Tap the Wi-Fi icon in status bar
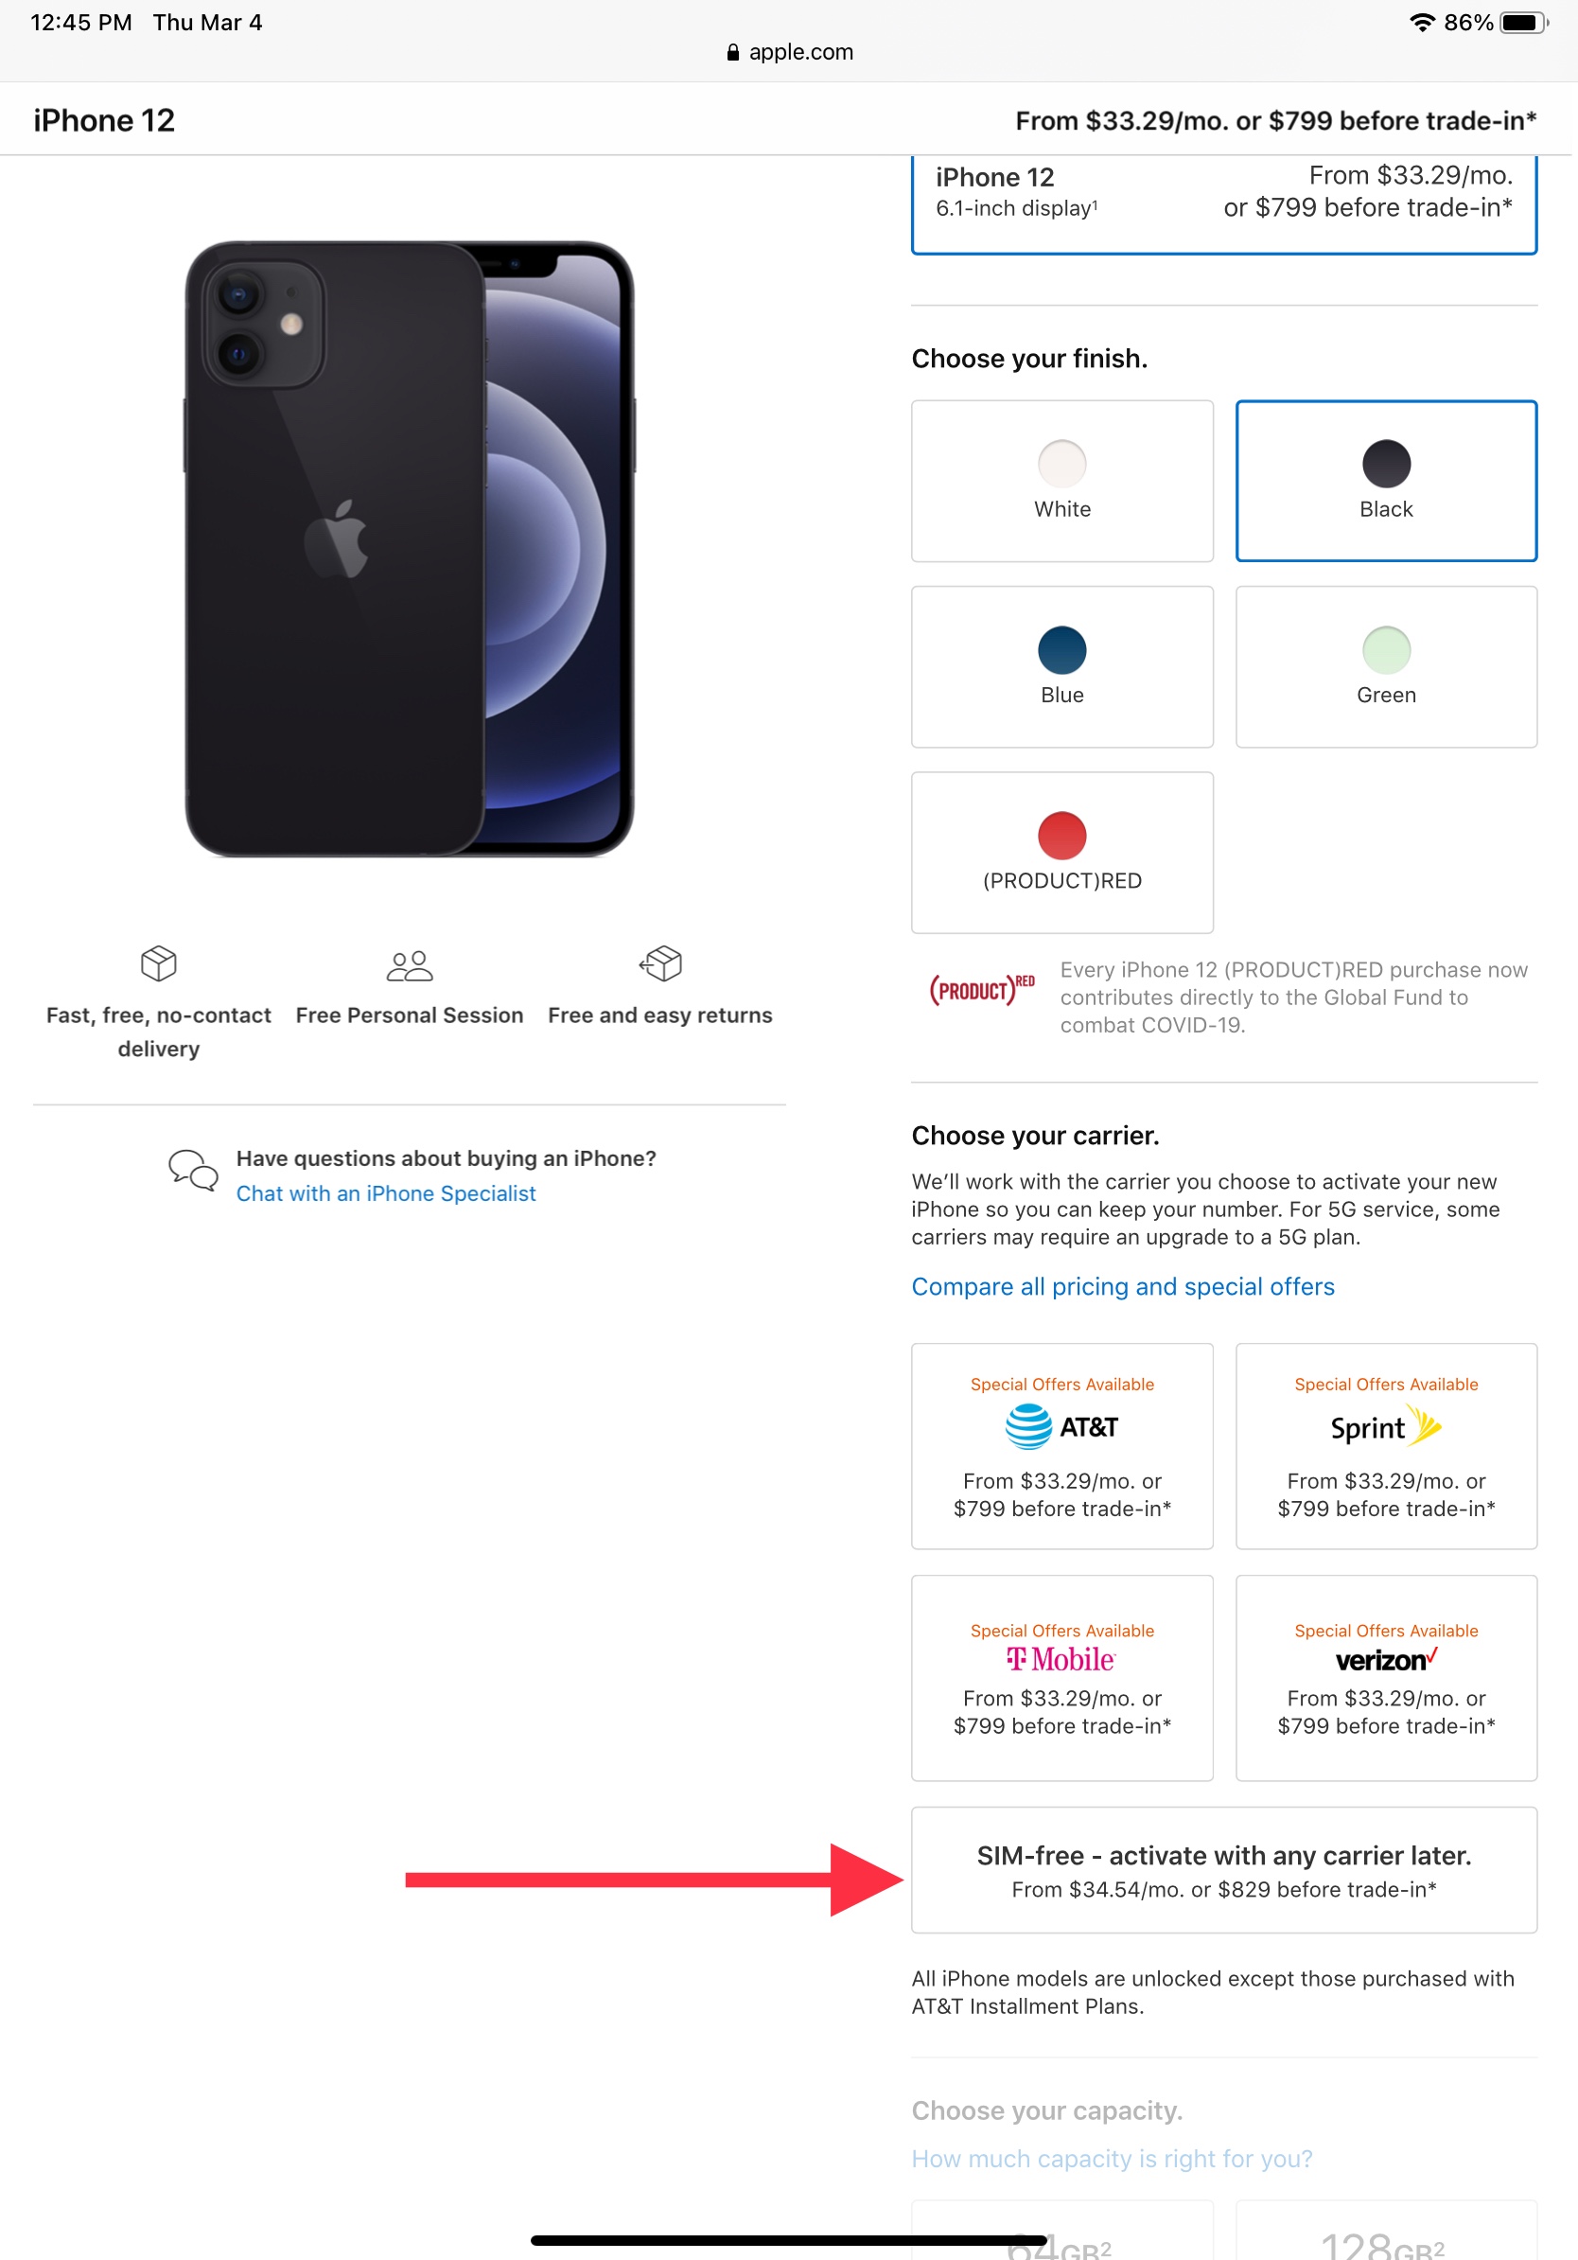The height and width of the screenshot is (2260, 1578). click(1422, 22)
